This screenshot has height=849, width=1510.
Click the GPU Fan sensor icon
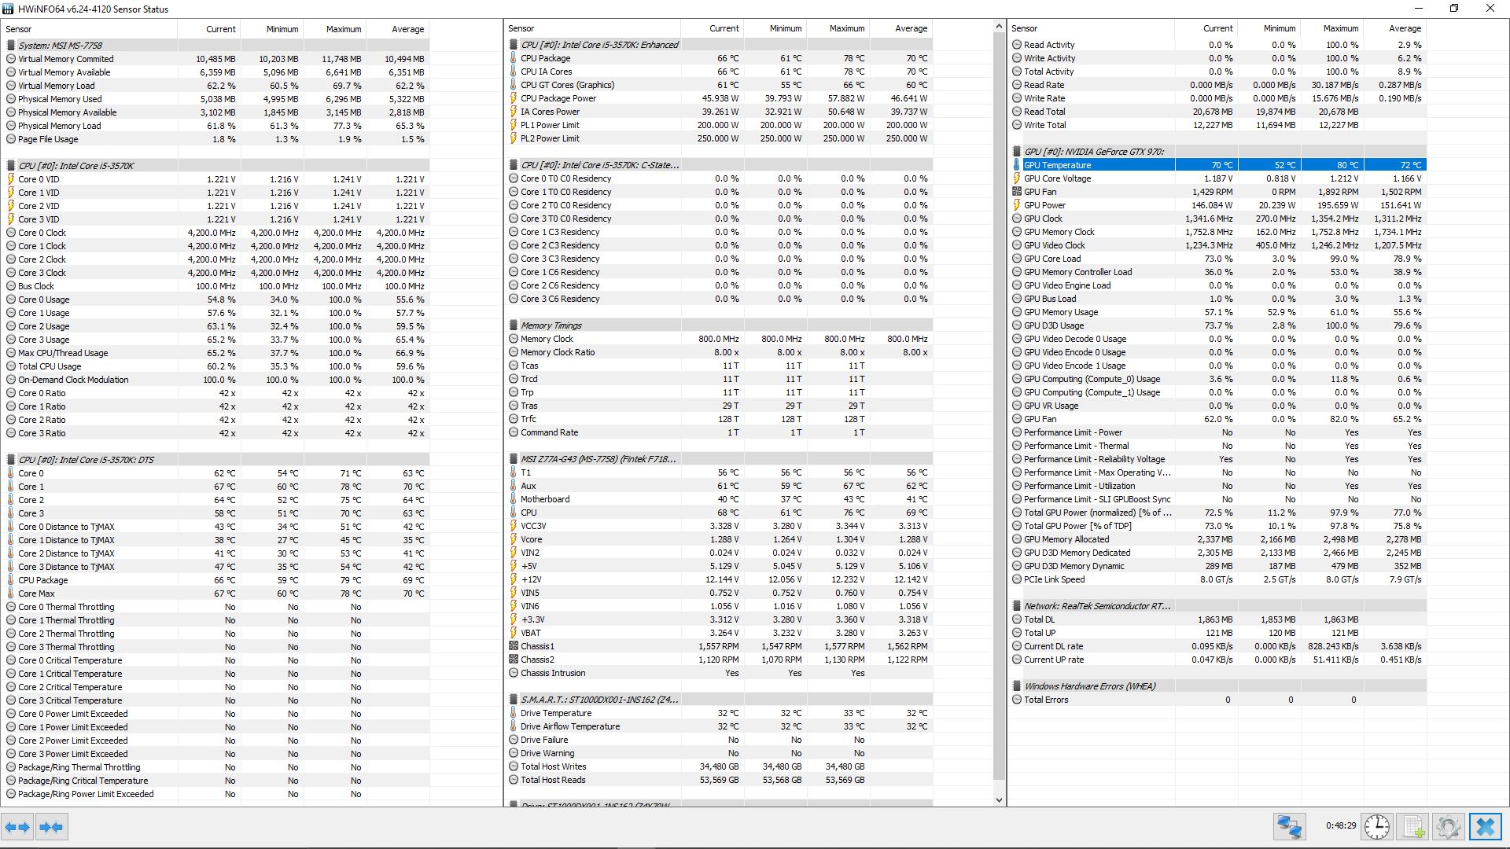(1017, 192)
